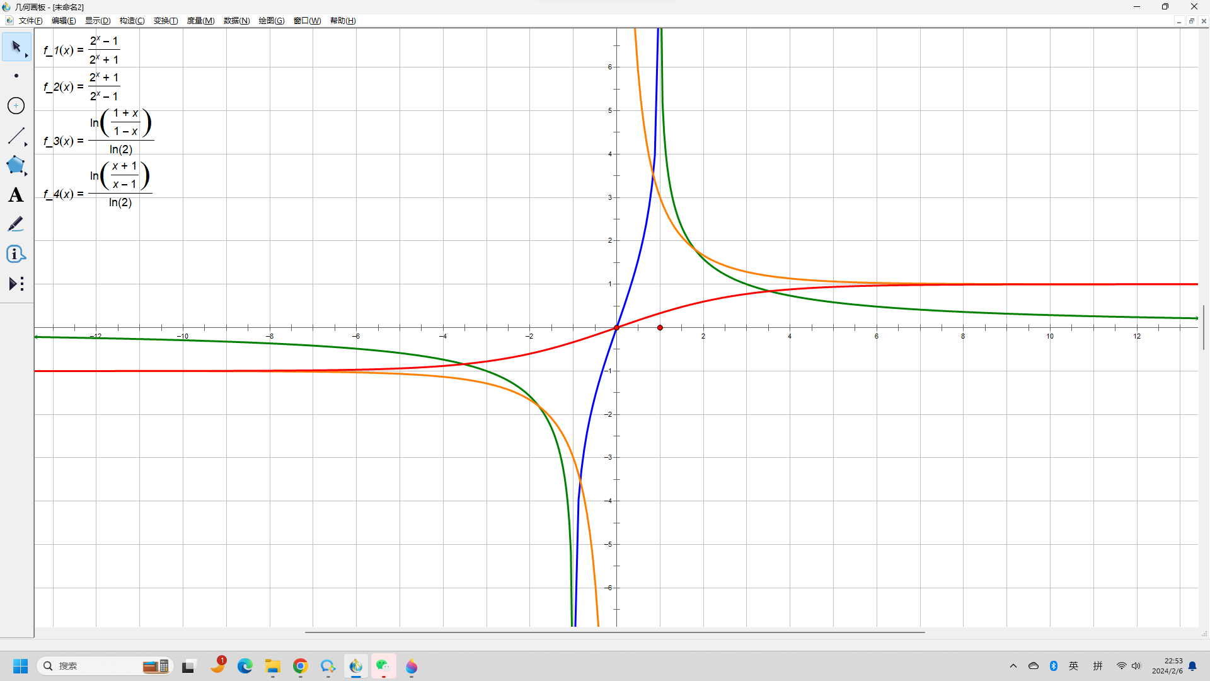Click the taskbar search box
Viewport: 1210px width, 681px height.
[x=105, y=666]
